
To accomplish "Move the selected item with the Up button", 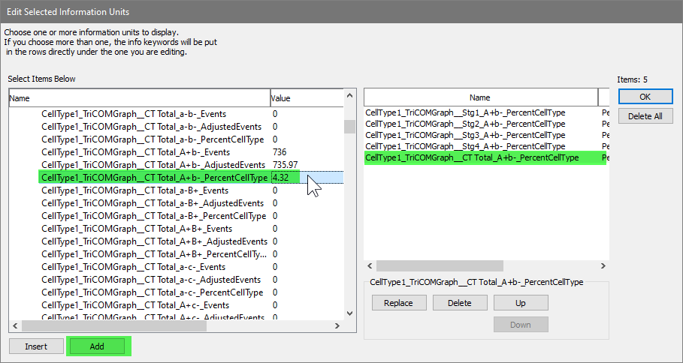I will (520, 303).
